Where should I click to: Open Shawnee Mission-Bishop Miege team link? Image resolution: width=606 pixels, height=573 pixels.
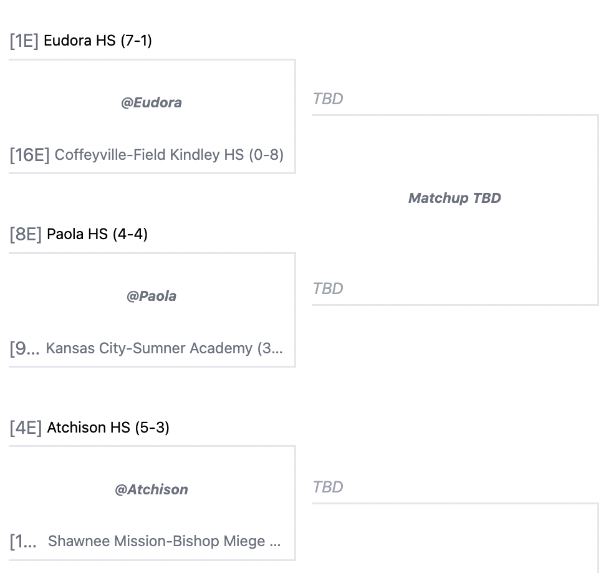click(x=164, y=541)
